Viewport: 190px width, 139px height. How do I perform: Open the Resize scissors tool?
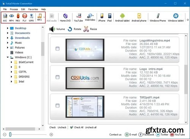90,29
